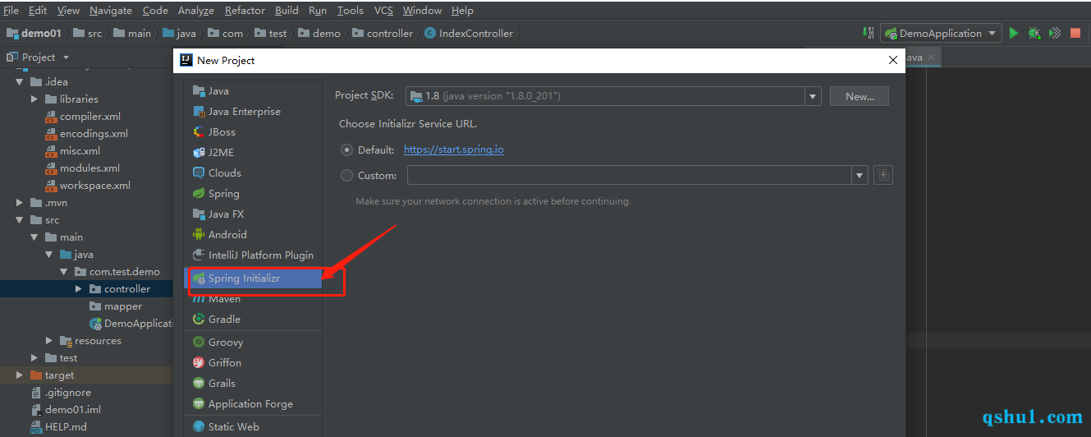
Task: Click the download icon beside Custom URL field
Action: point(883,175)
